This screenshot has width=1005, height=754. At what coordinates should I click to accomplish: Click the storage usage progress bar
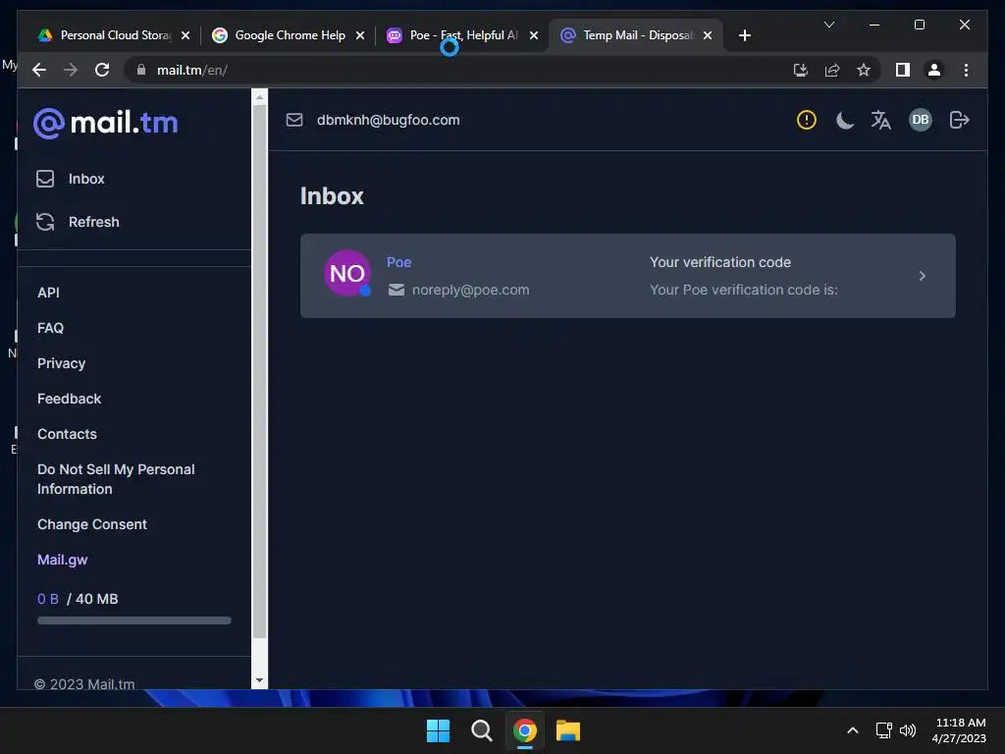pyautogui.click(x=133, y=620)
